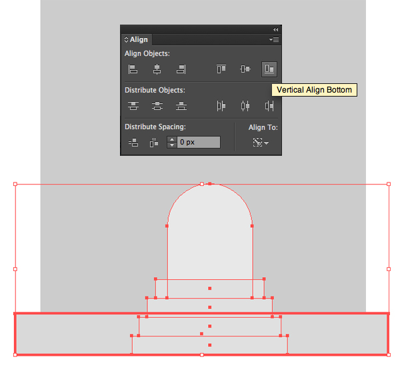Decrease distribute spacing with down stepper arrow

tap(172, 145)
